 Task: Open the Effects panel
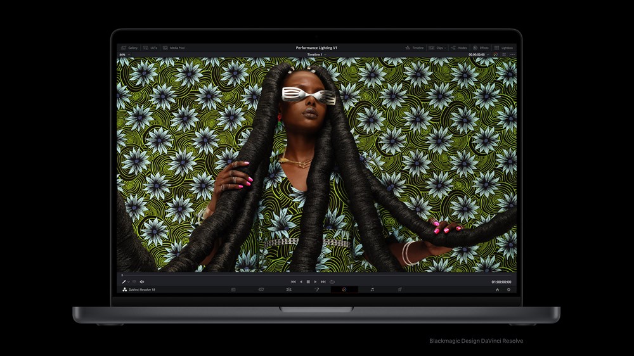click(x=480, y=48)
